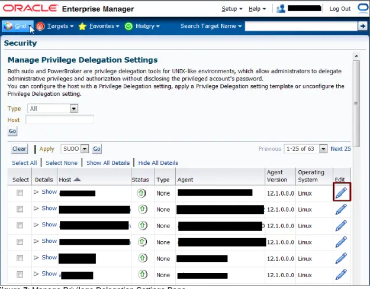Click the Type column header
Viewport: 370px width, 289px height.
click(163, 180)
